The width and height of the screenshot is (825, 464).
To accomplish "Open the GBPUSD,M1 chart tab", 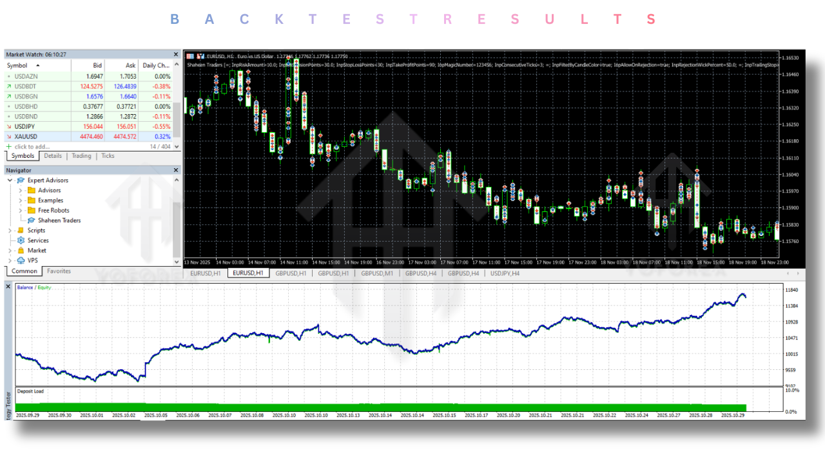I will (x=377, y=273).
